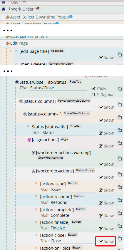
Task: Click the copy icon for Status/Close tab row
Action: point(120,88)
